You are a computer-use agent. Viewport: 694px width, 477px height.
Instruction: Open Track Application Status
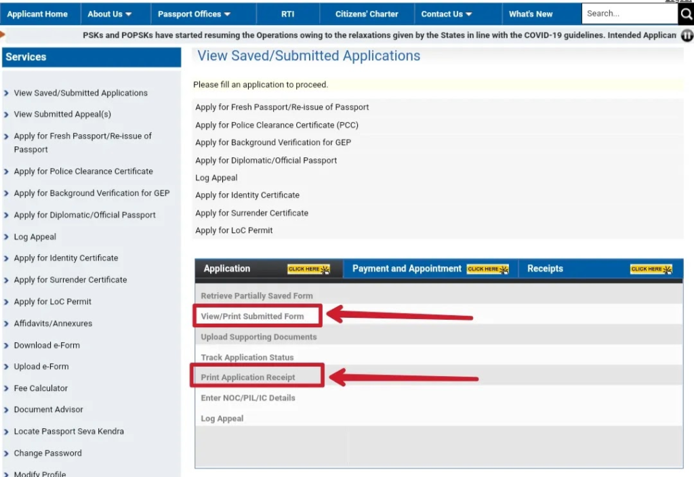tap(247, 357)
